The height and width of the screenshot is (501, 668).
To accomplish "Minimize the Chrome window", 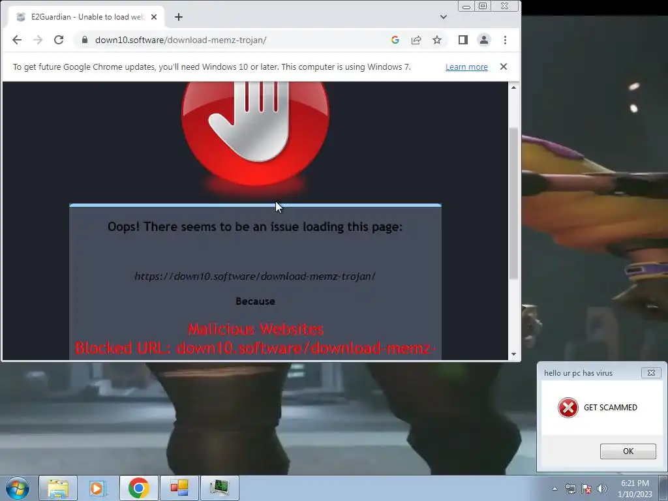I will (x=466, y=7).
